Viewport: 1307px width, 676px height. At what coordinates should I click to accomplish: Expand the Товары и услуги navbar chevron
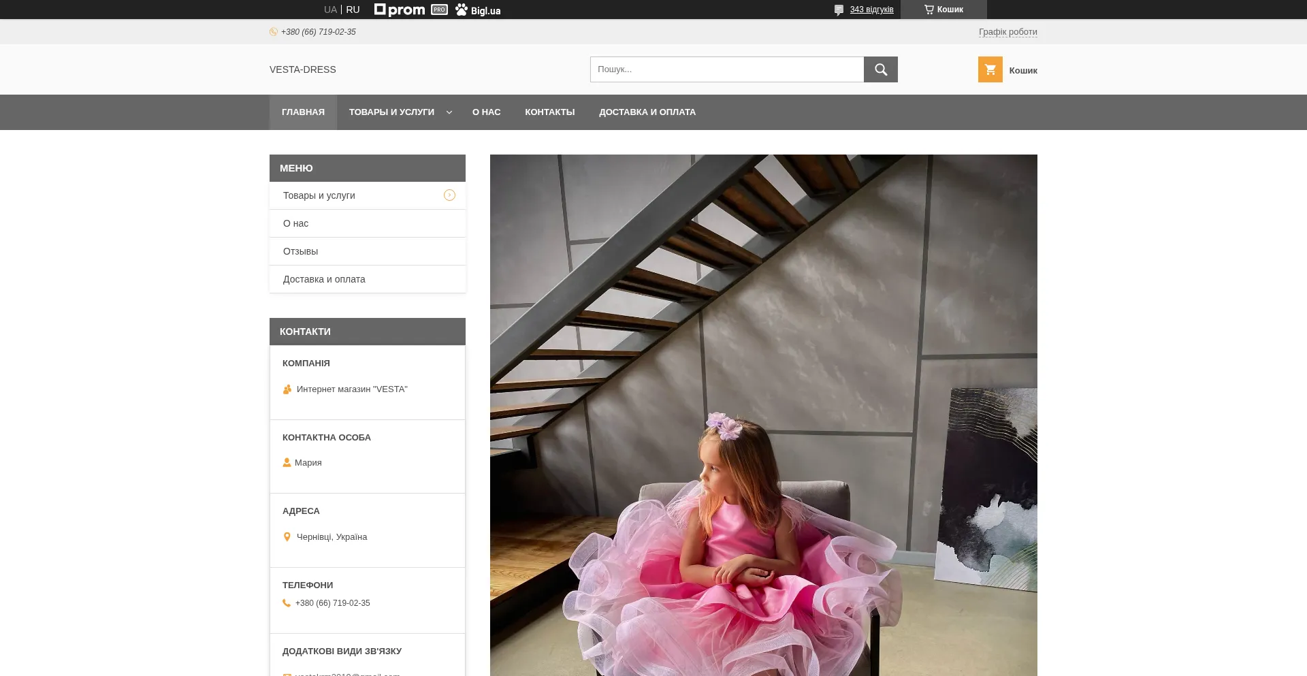click(x=449, y=112)
